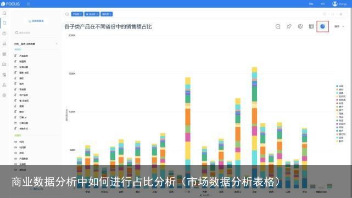Image resolution: width=352 pixels, height=198 pixels.
Task: Click the comment bubble icon above the chart
Action: [x=278, y=26]
